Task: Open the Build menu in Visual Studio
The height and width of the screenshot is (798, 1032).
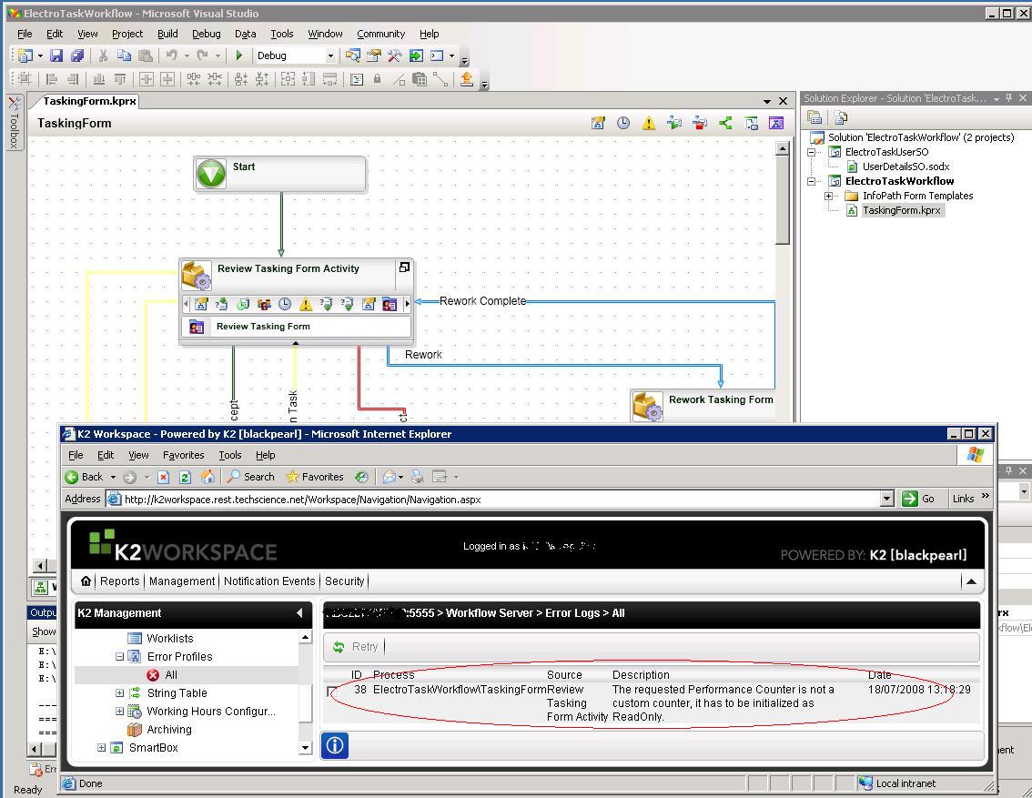Action: 167,34
